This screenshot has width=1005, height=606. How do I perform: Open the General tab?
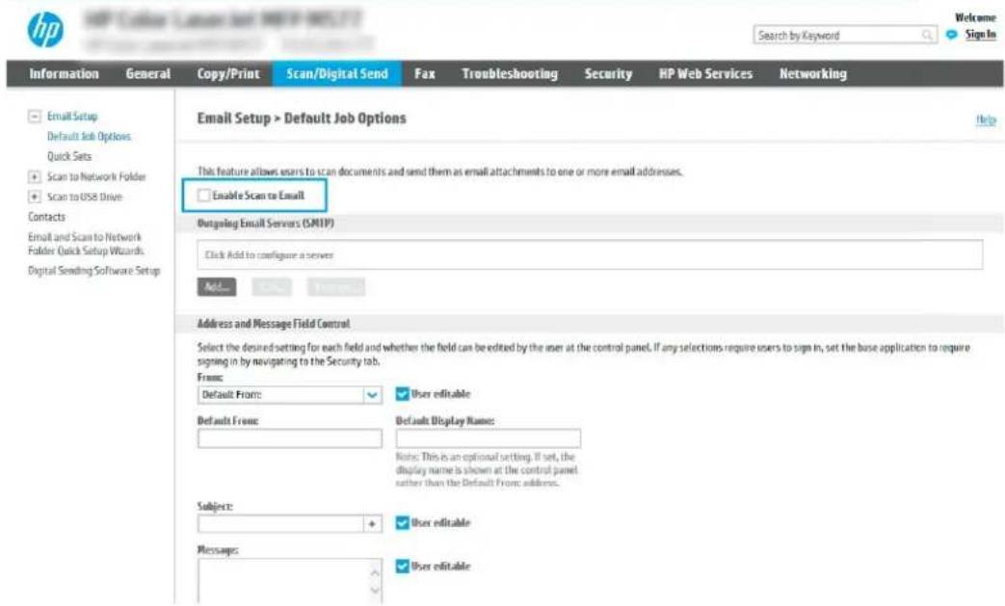[148, 73]
